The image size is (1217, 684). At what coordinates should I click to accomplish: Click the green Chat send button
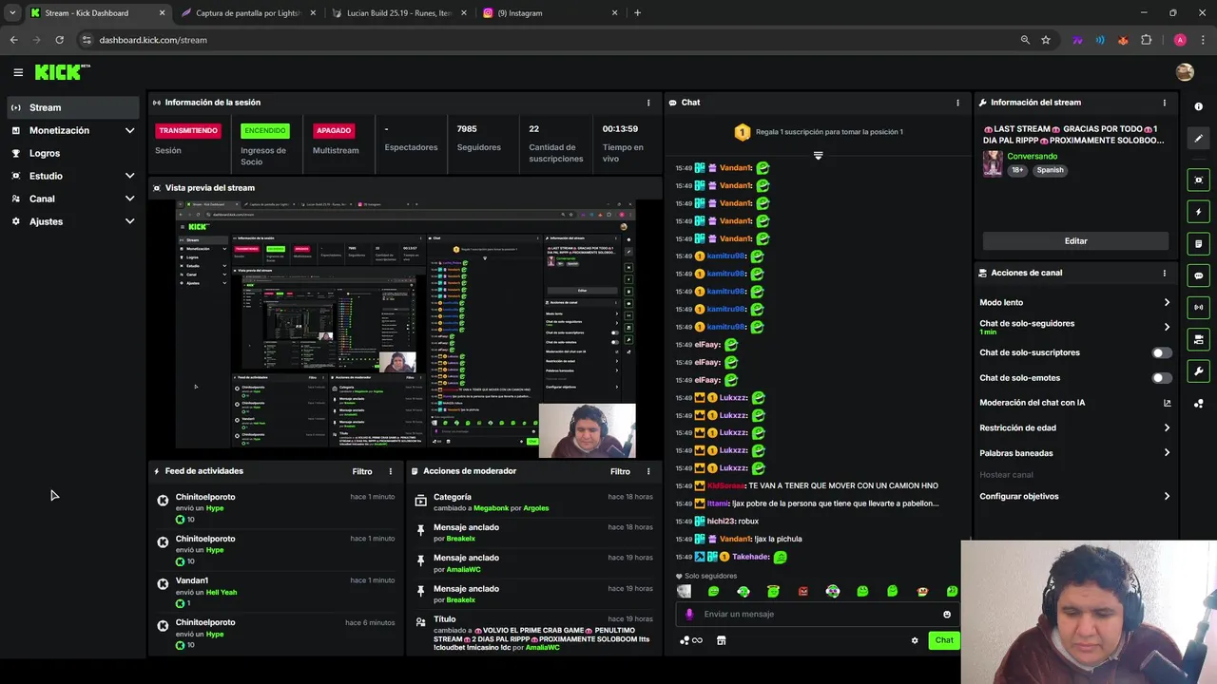(x=944, y=640)
